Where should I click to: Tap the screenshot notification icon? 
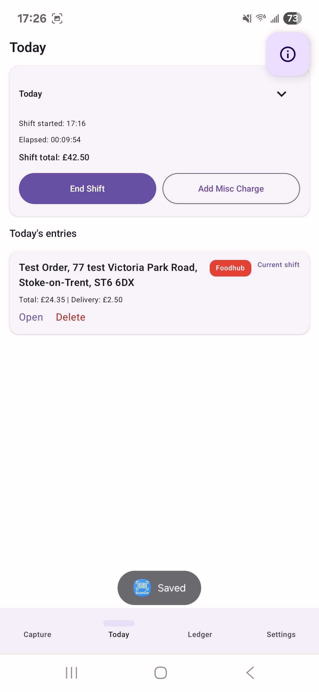click(x=57, y=18)
